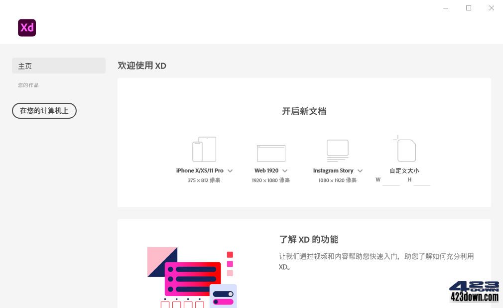
Task: Click the Adobe XD logo icon
Action: pos(26,28)
